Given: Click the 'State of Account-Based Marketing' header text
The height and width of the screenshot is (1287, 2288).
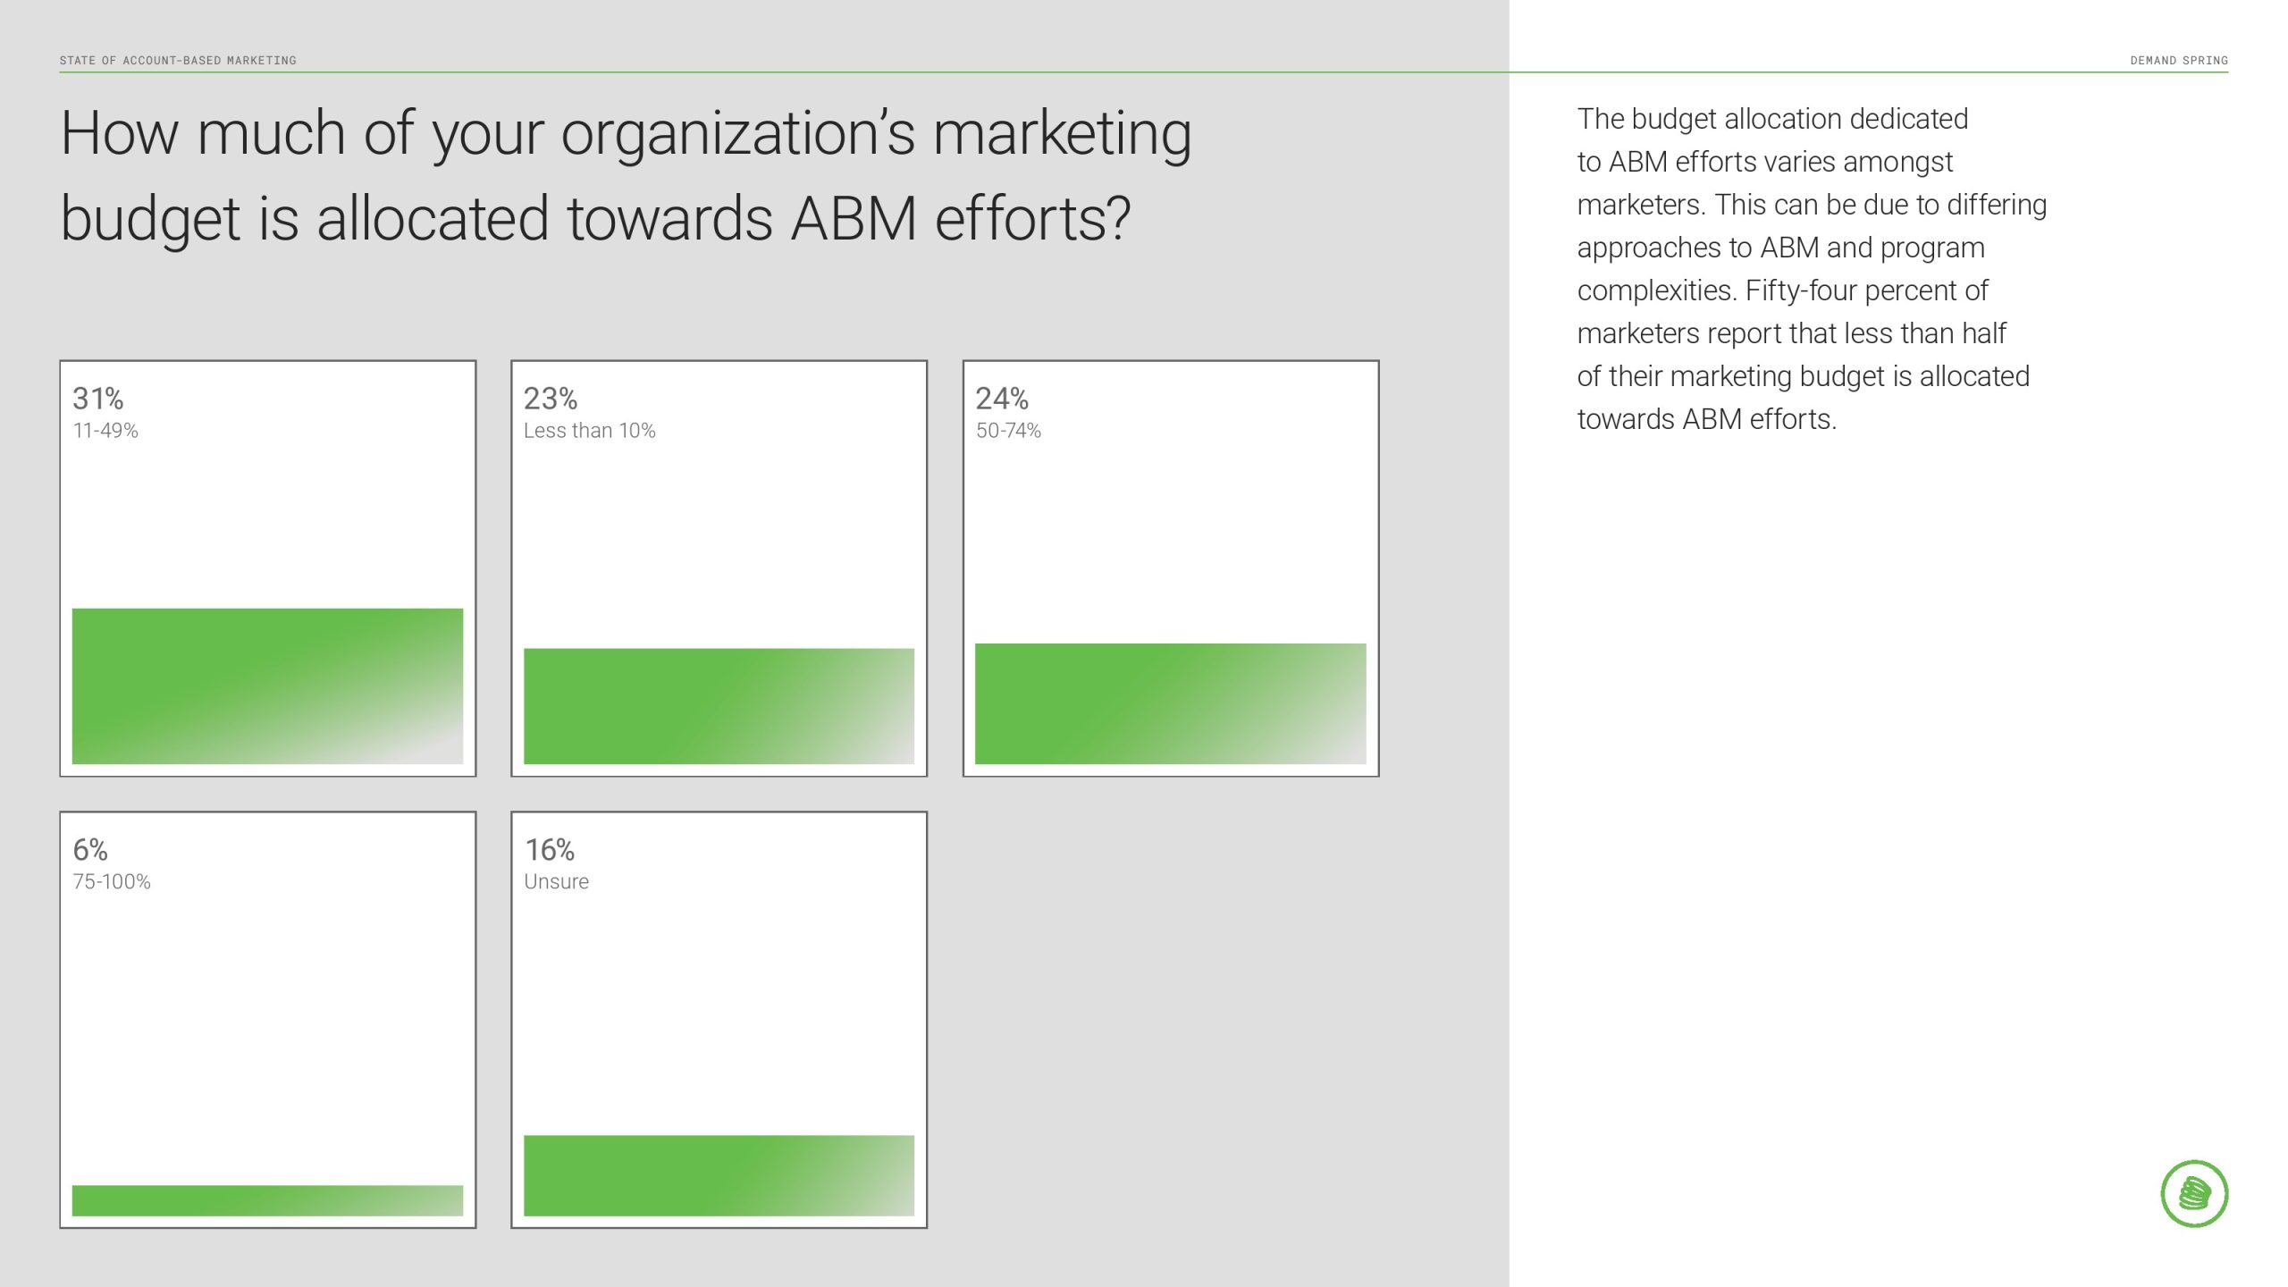Looking at the screenshot, I should (178, 61).
